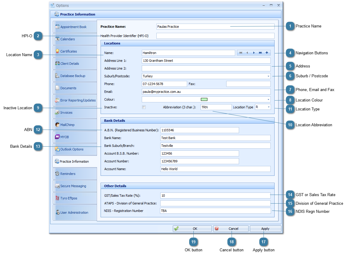Click the A.B.N. field

tap(200, 130)
